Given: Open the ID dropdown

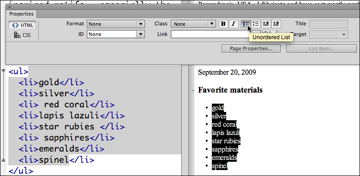Looking at the screenshot, I should [116, 34].
